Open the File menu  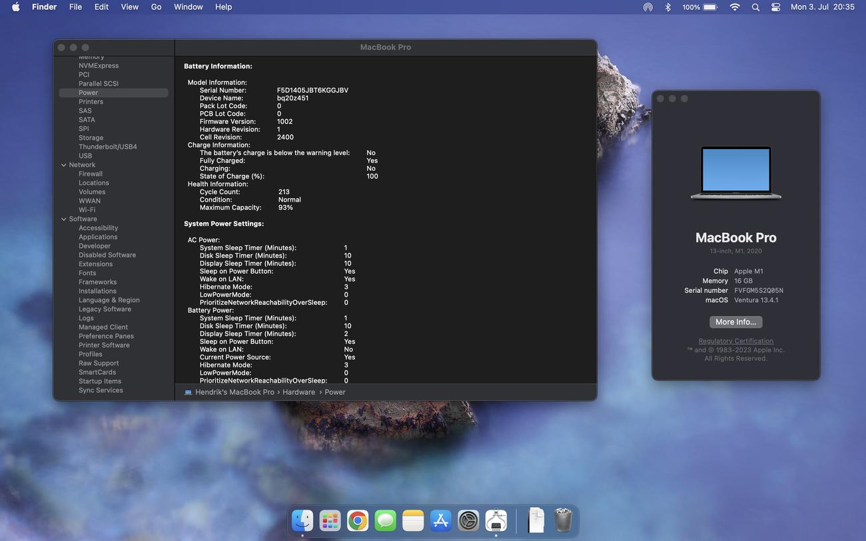click(x=75, y=7)
